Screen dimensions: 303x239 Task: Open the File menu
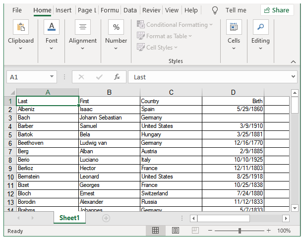[17, 10]
